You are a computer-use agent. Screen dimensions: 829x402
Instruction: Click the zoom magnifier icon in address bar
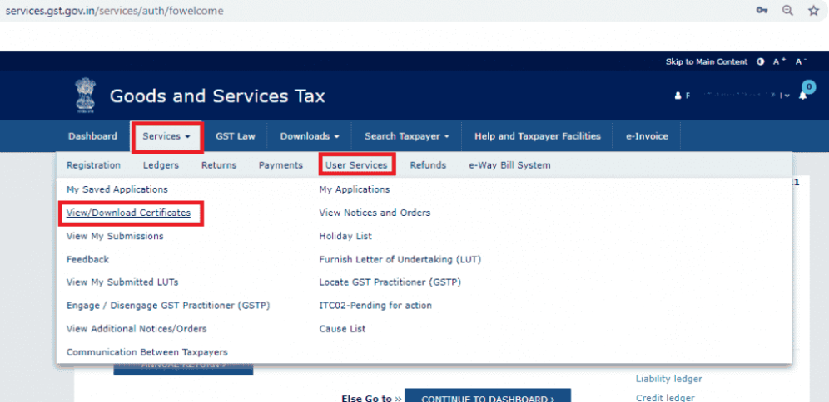click(787, 11)
